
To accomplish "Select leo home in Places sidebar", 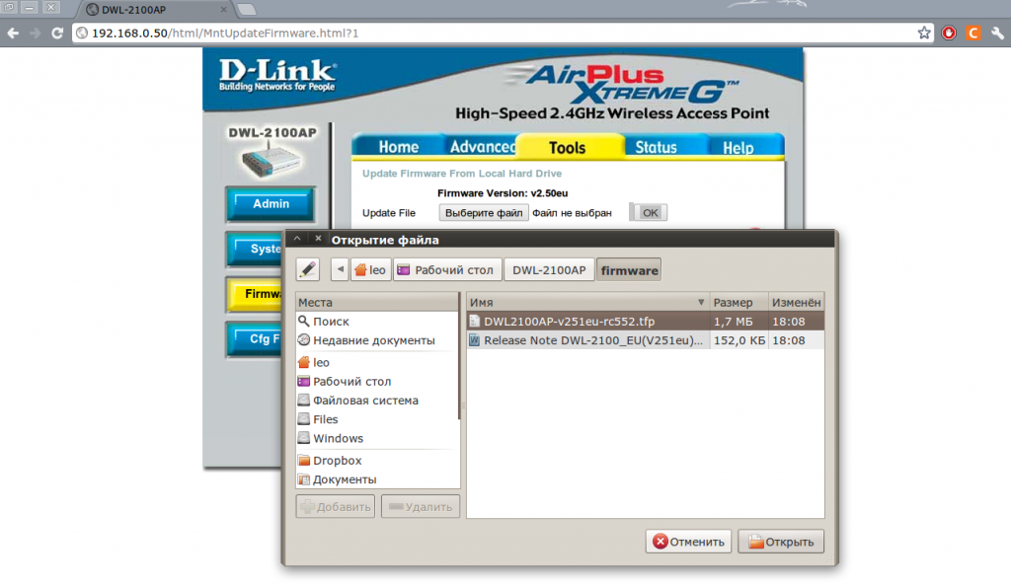I will click(x=378, y=362).
